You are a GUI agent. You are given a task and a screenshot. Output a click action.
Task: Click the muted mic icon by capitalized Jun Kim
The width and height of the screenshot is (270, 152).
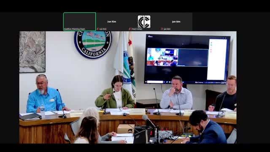[x=97, y=29]
